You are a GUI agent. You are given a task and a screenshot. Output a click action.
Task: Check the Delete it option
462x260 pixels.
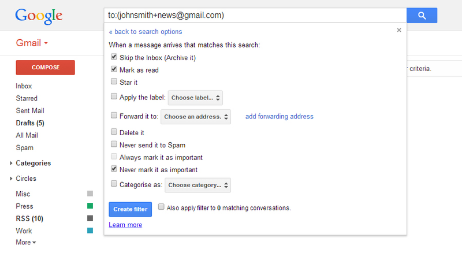pos(114,132)
